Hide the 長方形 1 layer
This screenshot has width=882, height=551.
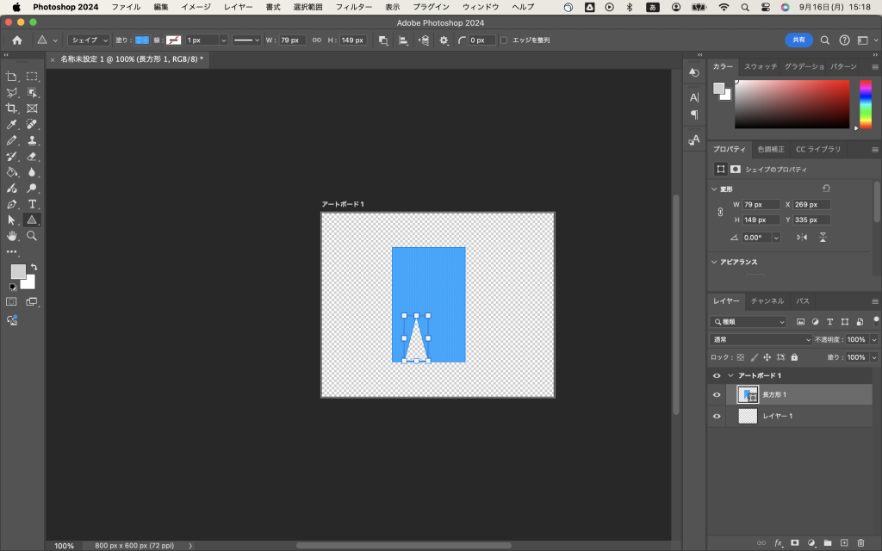tap(717, 395)
